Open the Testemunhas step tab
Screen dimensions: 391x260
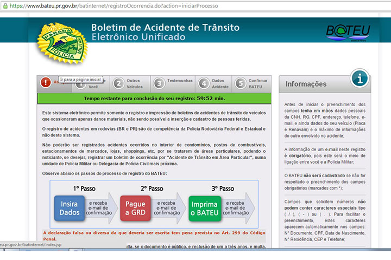click(180, 81)
